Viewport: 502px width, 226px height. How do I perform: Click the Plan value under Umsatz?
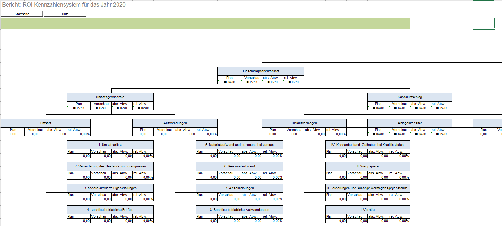(13, 134)
